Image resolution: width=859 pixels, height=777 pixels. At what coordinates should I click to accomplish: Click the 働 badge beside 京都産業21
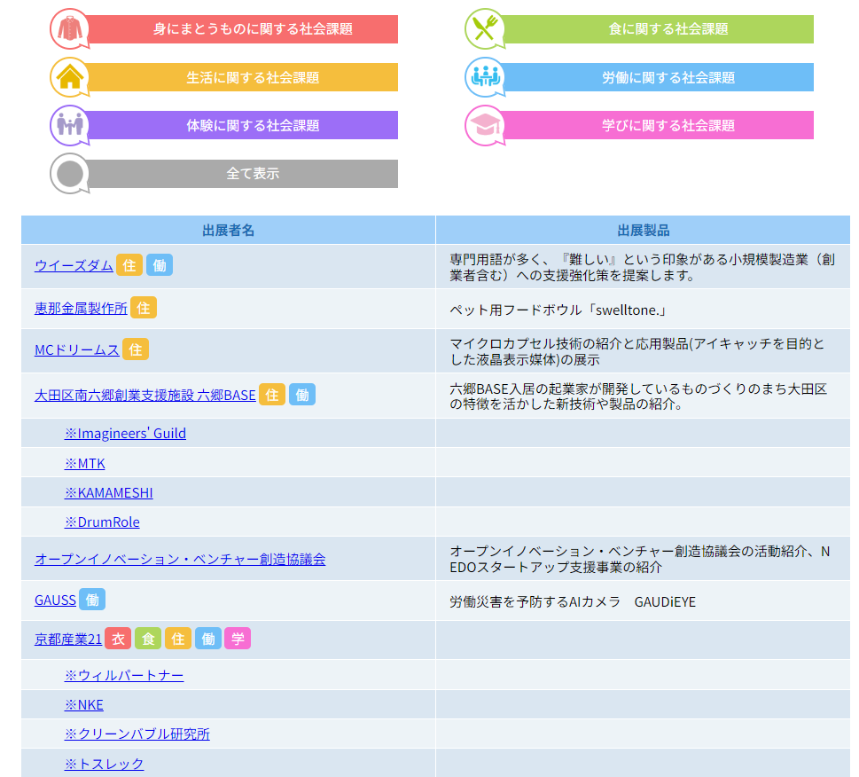[x=208, y=639]
